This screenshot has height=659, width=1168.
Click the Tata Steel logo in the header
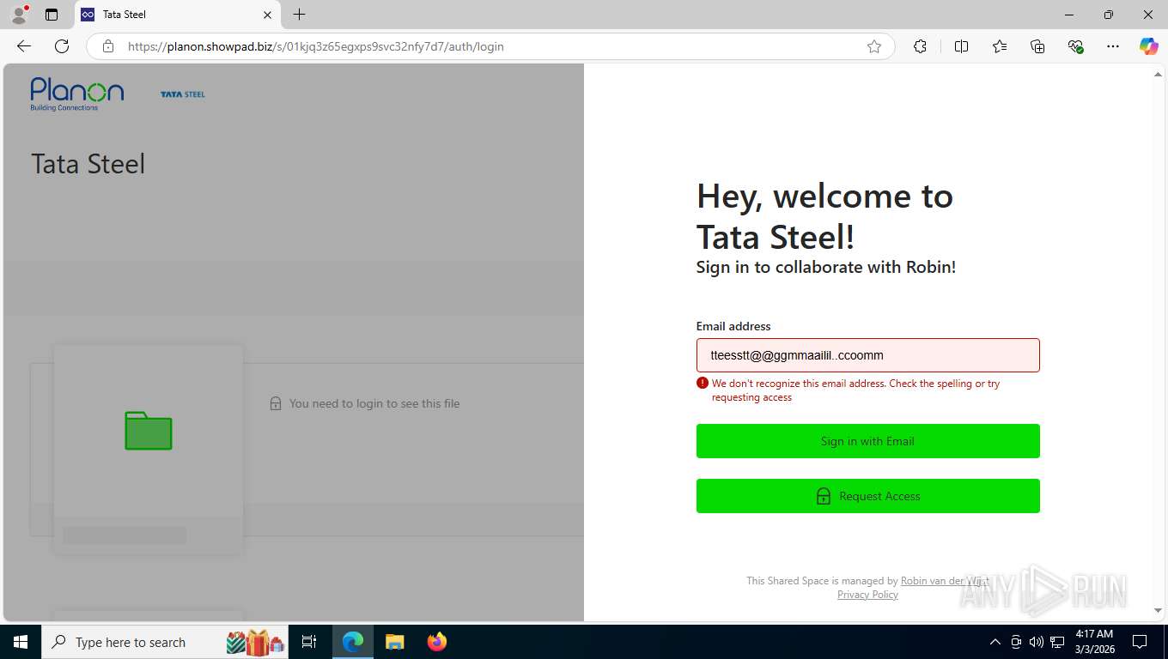pyautogui.click(x=183, y=94)
